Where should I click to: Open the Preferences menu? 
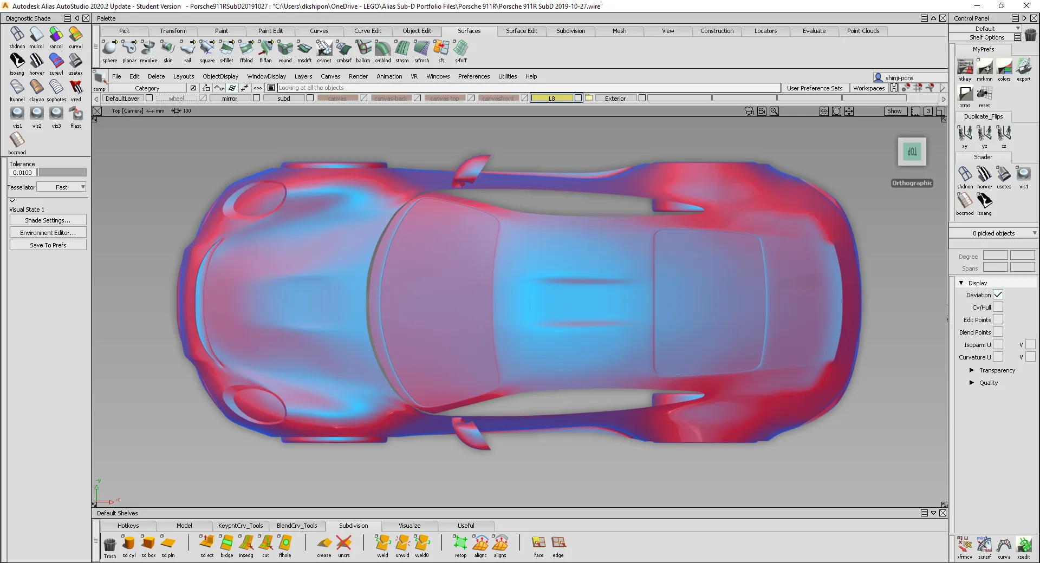point(474,76)
